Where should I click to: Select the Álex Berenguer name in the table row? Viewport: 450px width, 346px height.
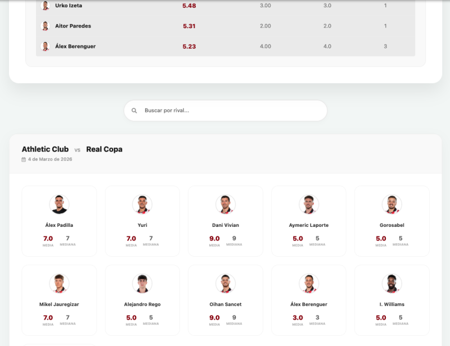(75, 46)
